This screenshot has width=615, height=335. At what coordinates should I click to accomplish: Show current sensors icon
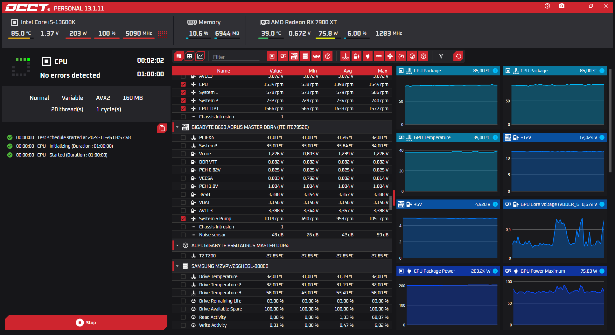379,56
